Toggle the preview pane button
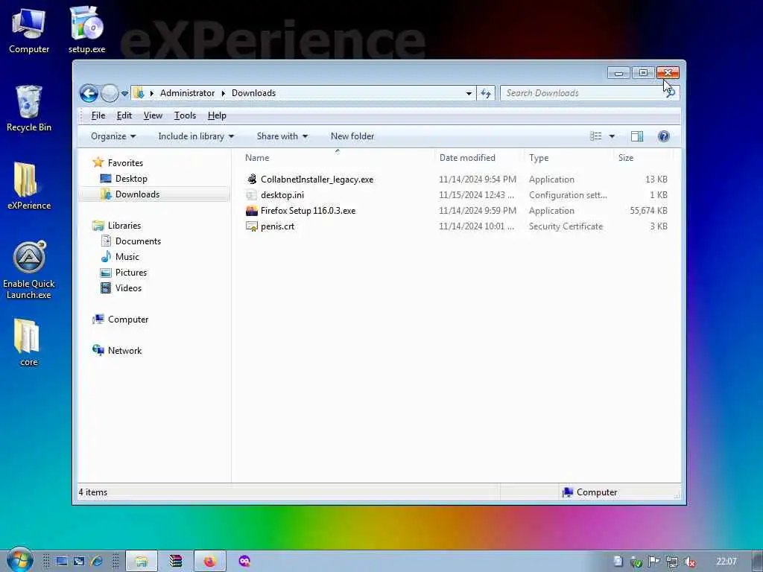The image size is (763, 572). (x=637, y=136)
